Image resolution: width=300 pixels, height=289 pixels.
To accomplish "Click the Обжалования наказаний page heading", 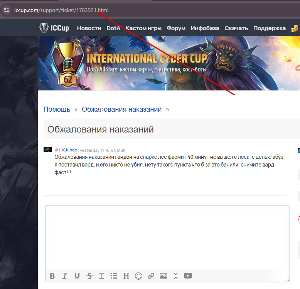I will point(100,129).
